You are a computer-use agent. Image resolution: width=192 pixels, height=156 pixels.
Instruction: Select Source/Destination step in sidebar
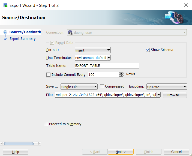[25, 32]
